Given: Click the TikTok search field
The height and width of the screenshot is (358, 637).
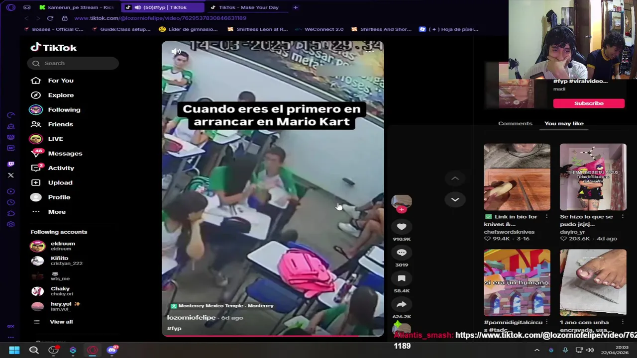Looking at the screenshot, I should click(73, 63).
